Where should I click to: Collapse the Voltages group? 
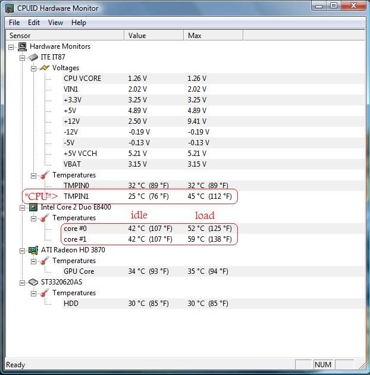pyautogui.click(x=33, y=68)
